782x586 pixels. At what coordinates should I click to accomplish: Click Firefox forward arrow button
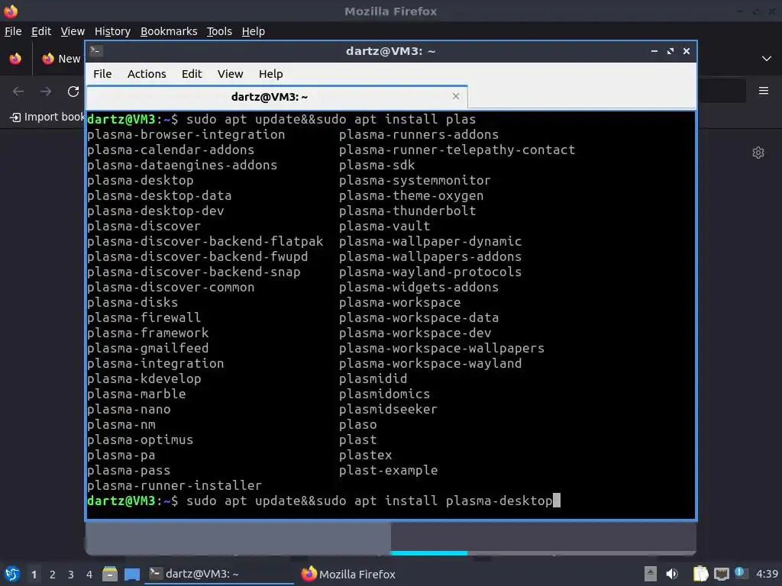45,92
